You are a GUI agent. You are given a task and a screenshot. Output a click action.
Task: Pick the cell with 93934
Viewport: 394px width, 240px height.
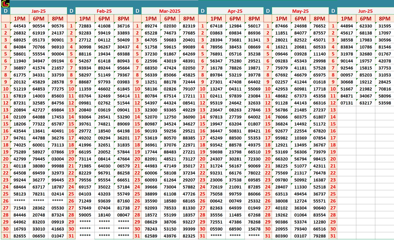pos(85,68)
